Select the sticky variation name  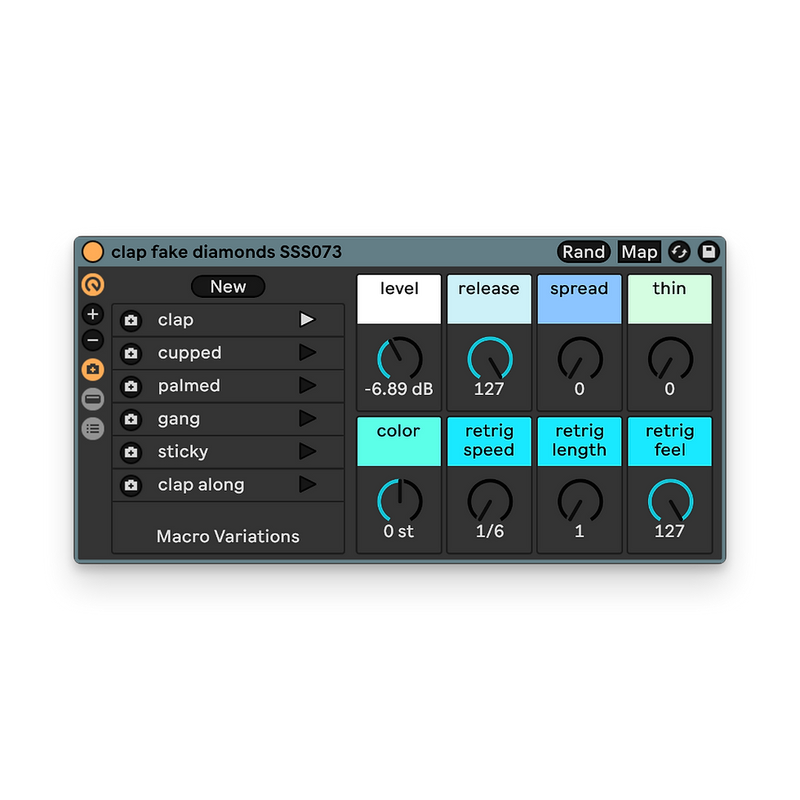pos(183,451)
